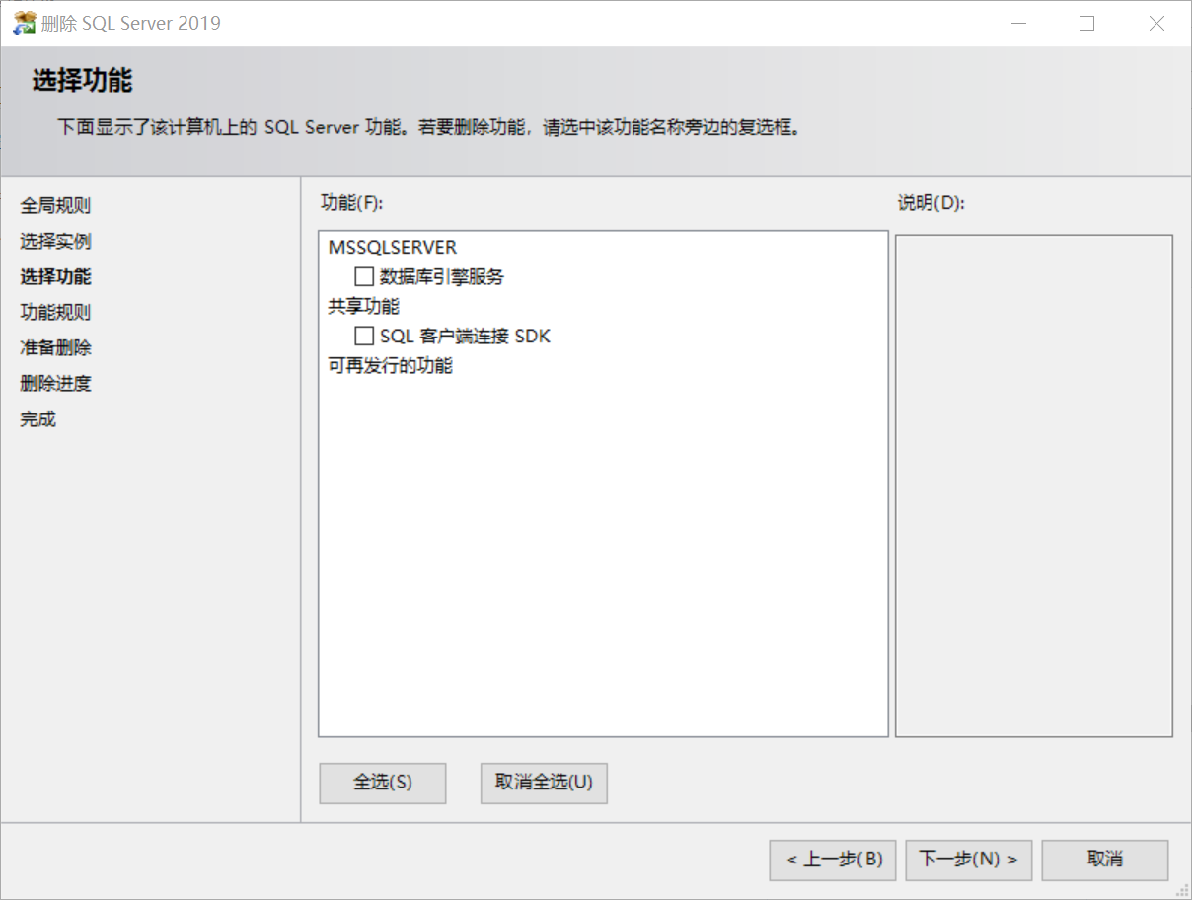Proceed with 下一步(N) button
Image resolution: width=1192 pixels, height=900 pixels.
coord(969,860)
